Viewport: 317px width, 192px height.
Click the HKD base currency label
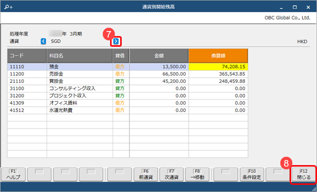(302, 42)
